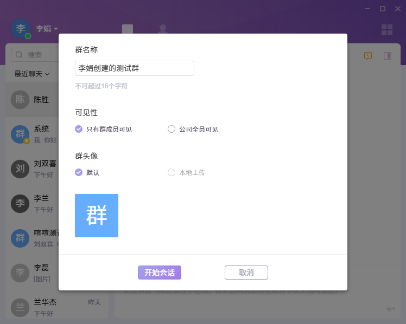Click the chat history clock icon
This screenshot has width=406, height=324.
368,55
